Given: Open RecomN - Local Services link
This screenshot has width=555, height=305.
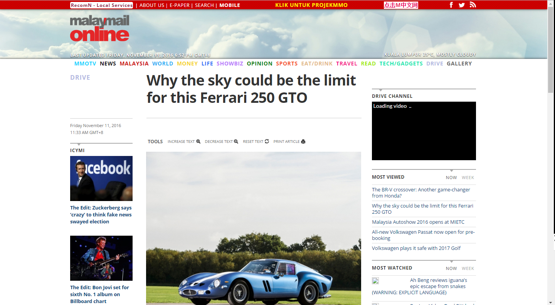Looking at the screenshot, I should pos(102,5).
